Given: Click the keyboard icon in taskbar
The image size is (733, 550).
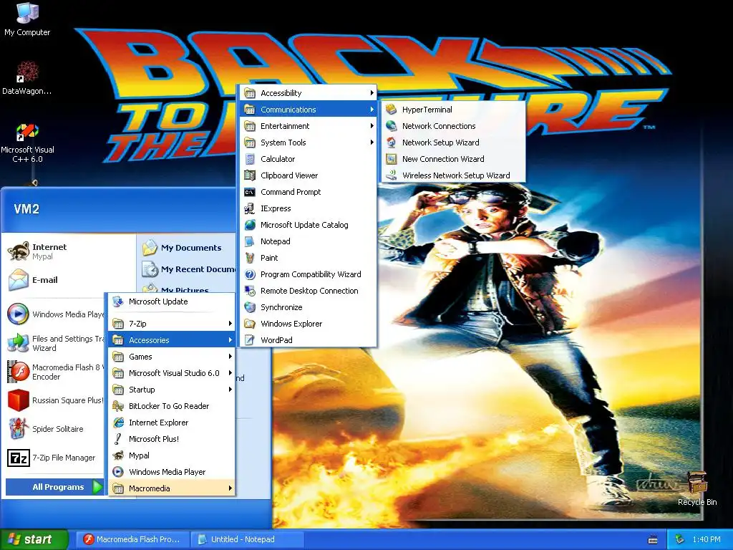Looking at the screenshot, I should (653, 540).
